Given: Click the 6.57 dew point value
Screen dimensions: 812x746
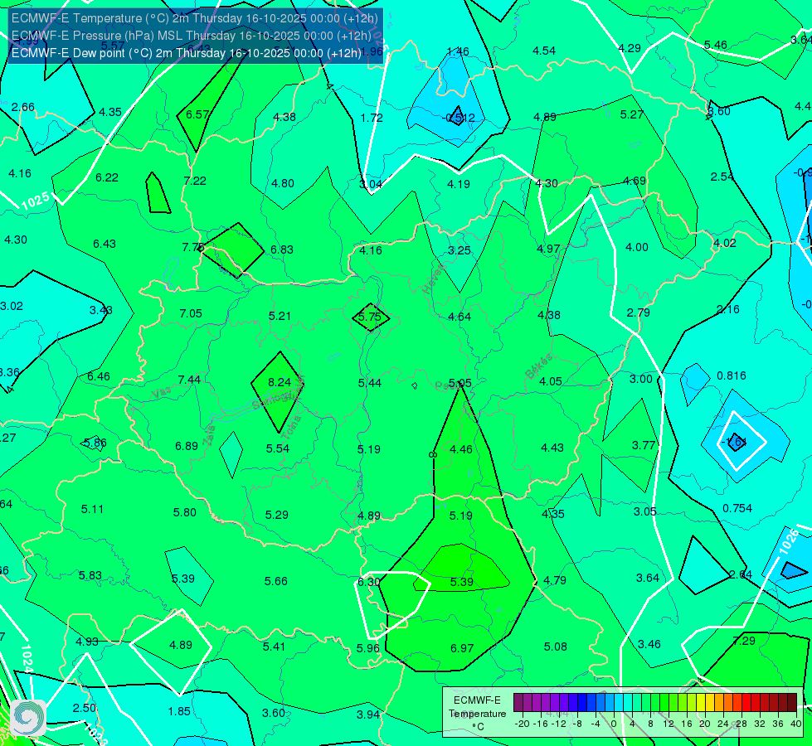Looking at the screenshot, I should point(197,114).
